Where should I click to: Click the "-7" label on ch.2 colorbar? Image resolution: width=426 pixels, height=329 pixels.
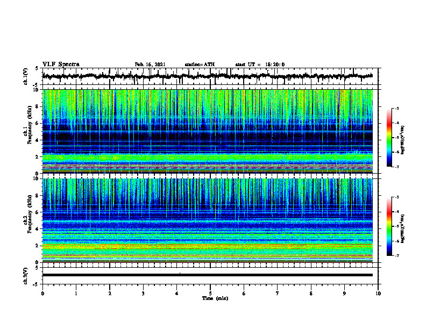click(397, 255)
